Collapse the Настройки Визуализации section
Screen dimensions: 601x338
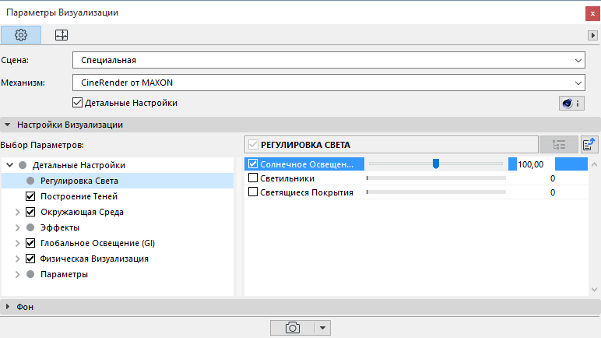[7, 125]
